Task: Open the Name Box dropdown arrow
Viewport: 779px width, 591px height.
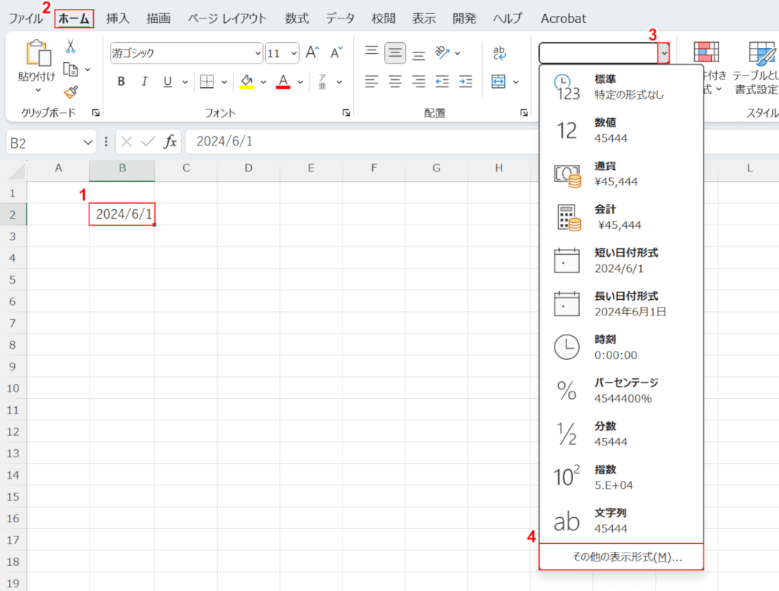Action: coord(88,143)
